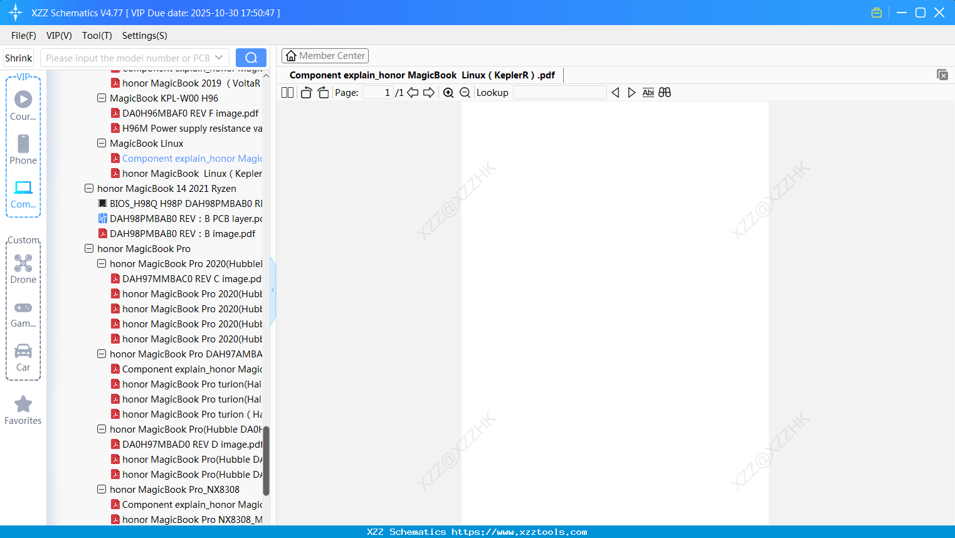
Task: Click the Lookup text field
Action: click(x=559, y=93)
